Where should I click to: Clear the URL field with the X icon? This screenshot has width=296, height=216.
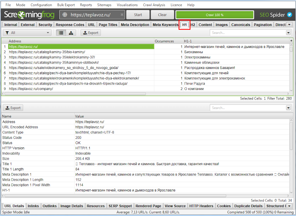(122, 15)
